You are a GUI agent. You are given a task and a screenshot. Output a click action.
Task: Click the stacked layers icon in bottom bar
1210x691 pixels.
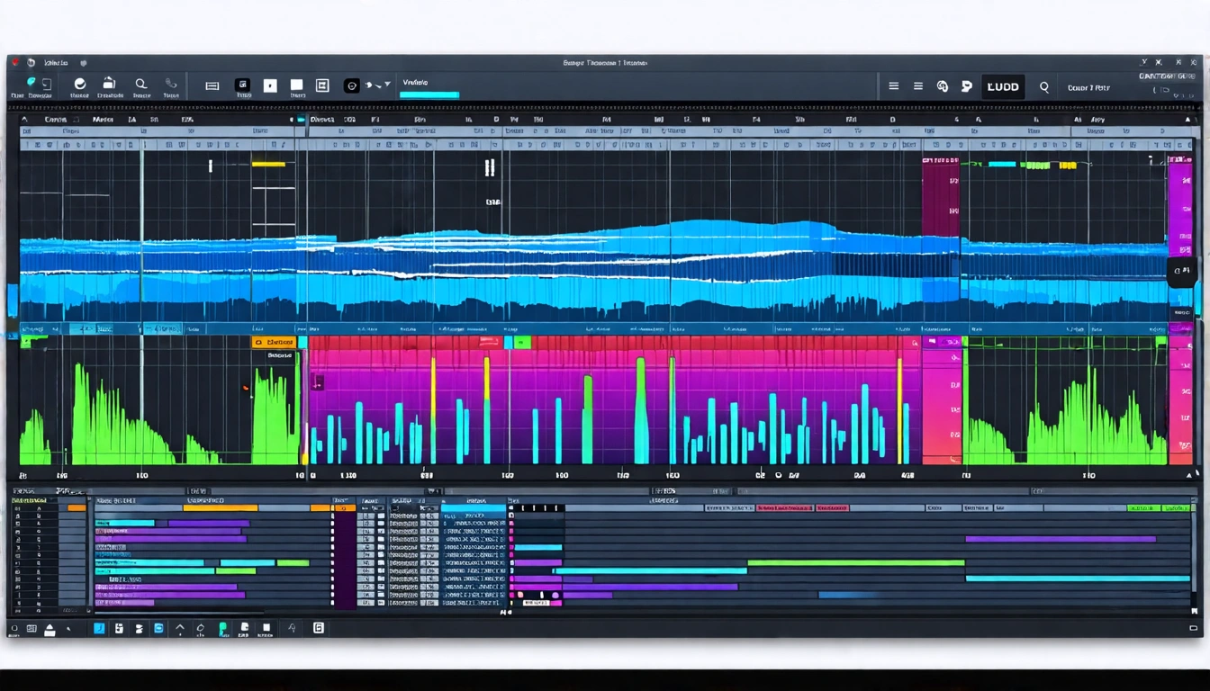[139, 628]
